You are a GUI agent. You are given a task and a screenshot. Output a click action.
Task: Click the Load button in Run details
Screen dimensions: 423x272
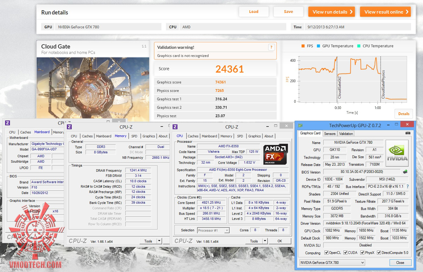click(x=254, y=12)
